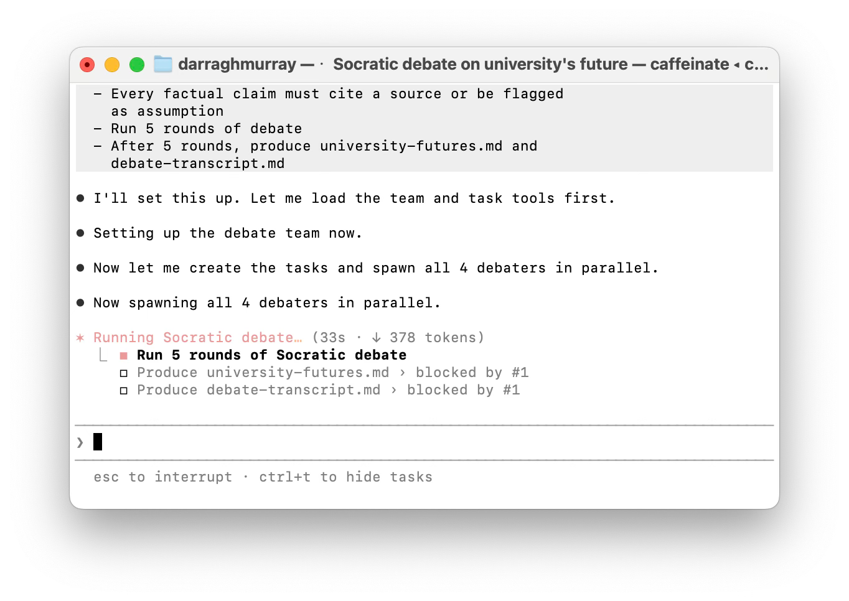Click window title 'Socratic debate on university's future'
The image size is (849, 601).
click(x=481, y=64)
